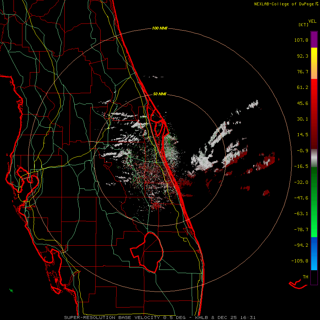The image size is (320, 320).
Task: Click the yellow-orange segment of the color bar
Action: 314,63
